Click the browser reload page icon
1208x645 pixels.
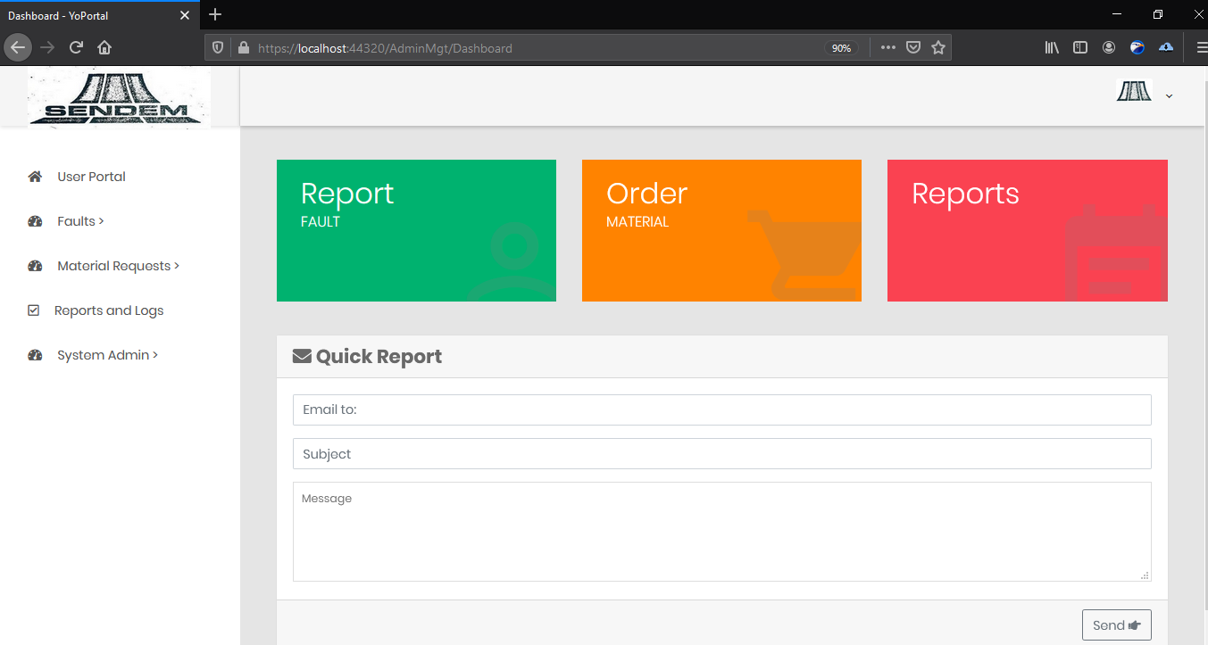point(77,47)
